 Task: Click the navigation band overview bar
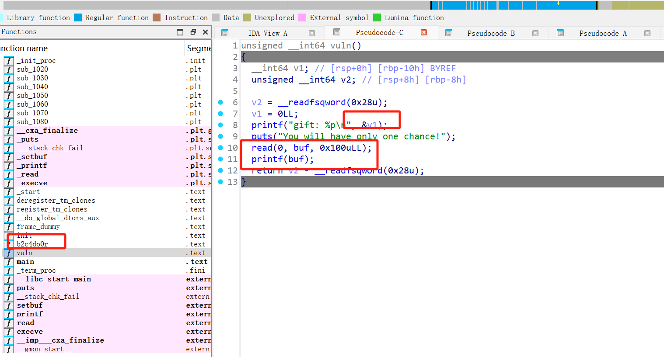[332, 5]
